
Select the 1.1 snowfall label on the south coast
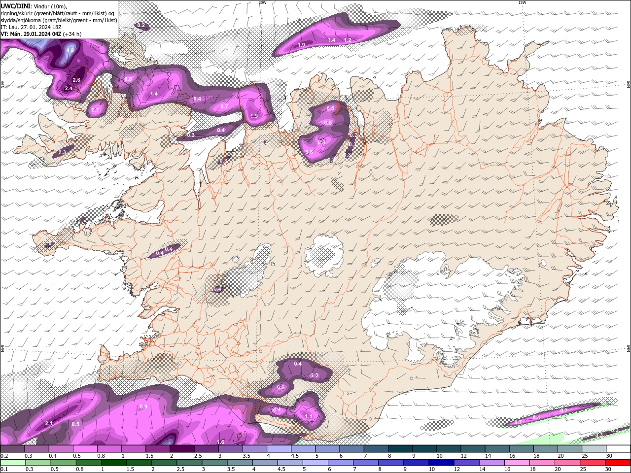(309, 416)
